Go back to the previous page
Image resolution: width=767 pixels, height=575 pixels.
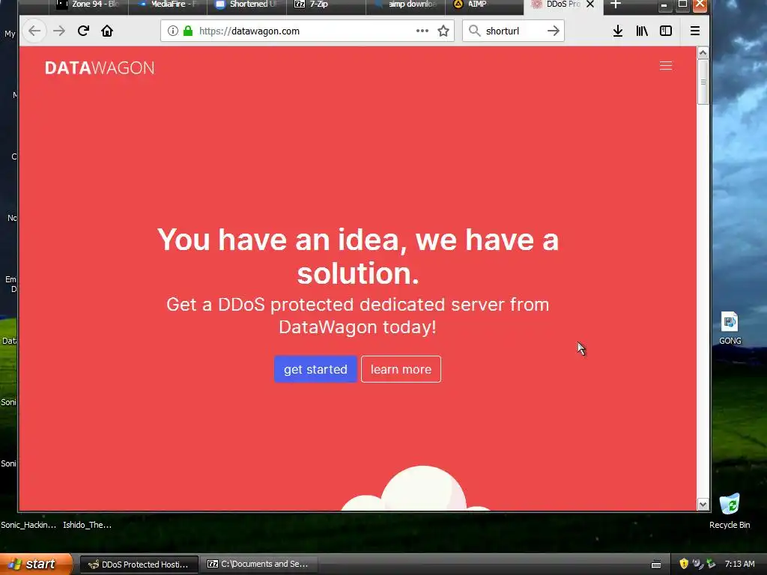click(x=34, y=31)
